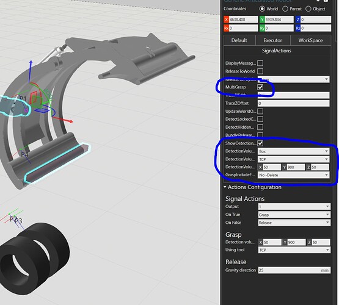
Task: Open the On True Grasp dropdown
Action: click(x=294, y=215)
